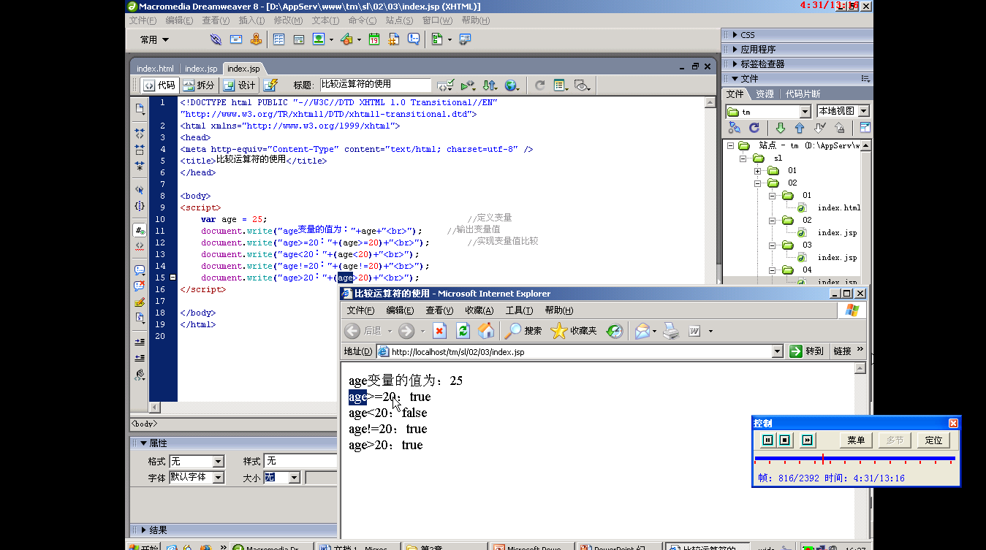The image size is (986, 550).
Task: Click the Refresh icon in Files panel
Action: coord(754,128)
